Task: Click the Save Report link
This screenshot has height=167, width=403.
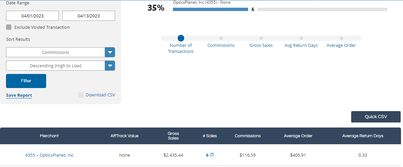Action: coord(19,95)
